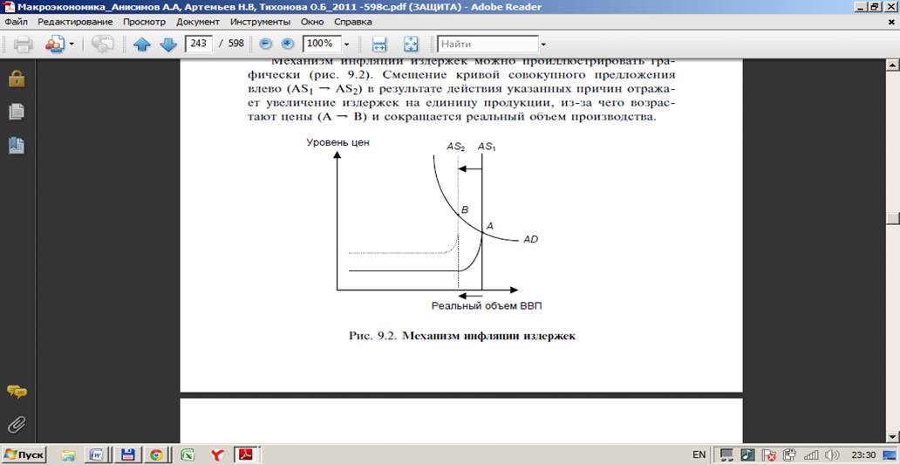Screen dimensions: 900x465
Task: Click the fit width scrolling icon
Action: [378, 44]
